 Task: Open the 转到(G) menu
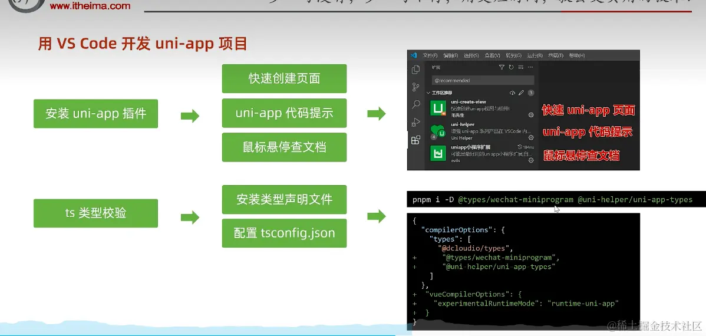click(513, 55)
